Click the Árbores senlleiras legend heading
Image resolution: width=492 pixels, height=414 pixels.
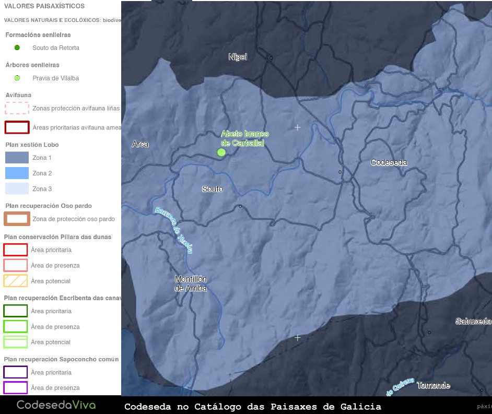point(32,65)
